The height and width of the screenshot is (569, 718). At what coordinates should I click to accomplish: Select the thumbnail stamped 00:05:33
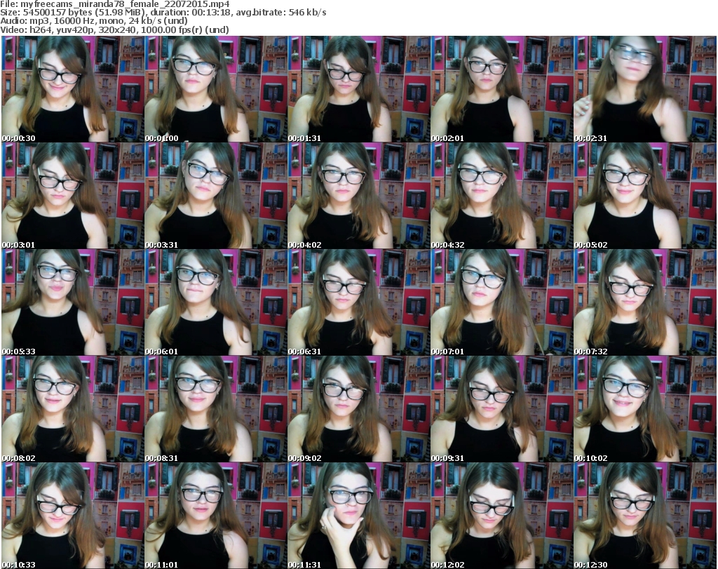click(x=73, y=302)
